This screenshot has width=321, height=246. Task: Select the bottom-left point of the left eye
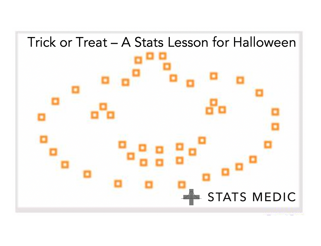94,115
